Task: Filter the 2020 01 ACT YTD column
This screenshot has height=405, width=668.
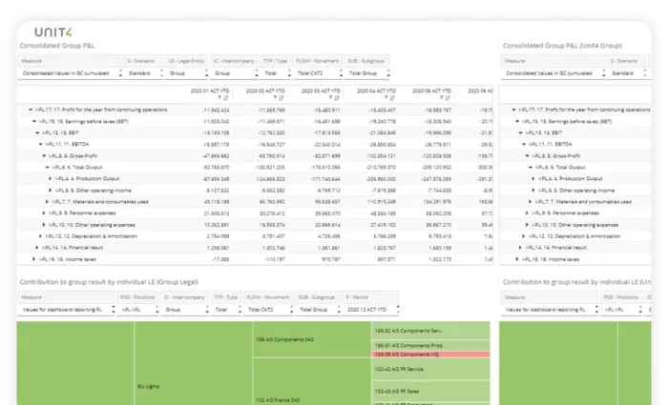Action: click(219, 98)
